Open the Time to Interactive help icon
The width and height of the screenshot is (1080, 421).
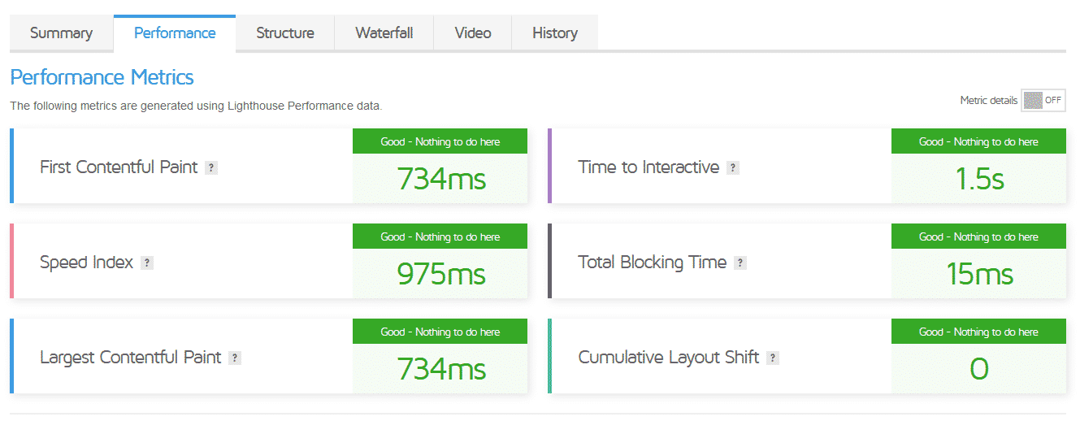(x=733, y=168)
